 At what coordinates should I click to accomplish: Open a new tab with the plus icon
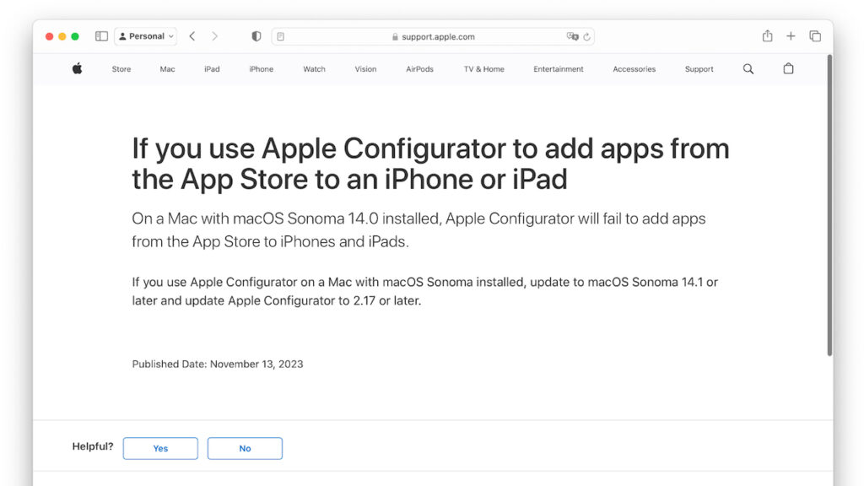[x=791, y=35]
